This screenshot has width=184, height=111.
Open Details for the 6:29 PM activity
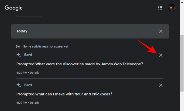click(x=34, y=73)
